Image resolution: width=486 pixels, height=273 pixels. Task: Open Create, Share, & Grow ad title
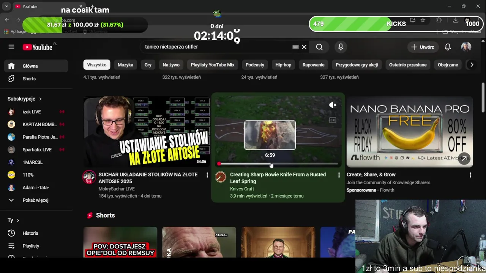(371, 175)
